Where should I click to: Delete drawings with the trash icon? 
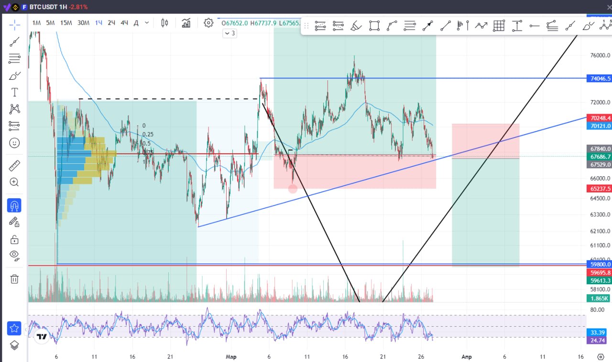[x=14, y=279]
